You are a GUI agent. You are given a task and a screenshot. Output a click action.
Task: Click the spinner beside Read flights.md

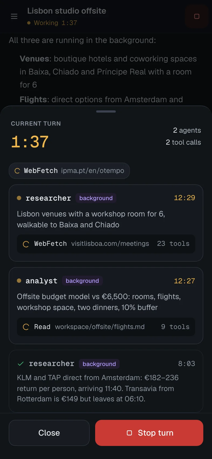pos(26,327)
